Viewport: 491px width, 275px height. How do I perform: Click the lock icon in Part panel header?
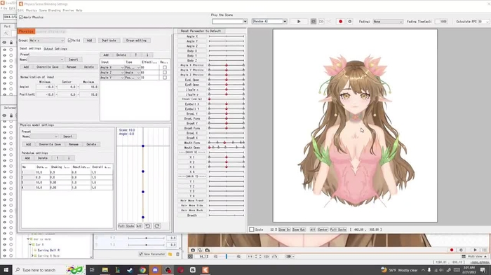coord(11,42)
